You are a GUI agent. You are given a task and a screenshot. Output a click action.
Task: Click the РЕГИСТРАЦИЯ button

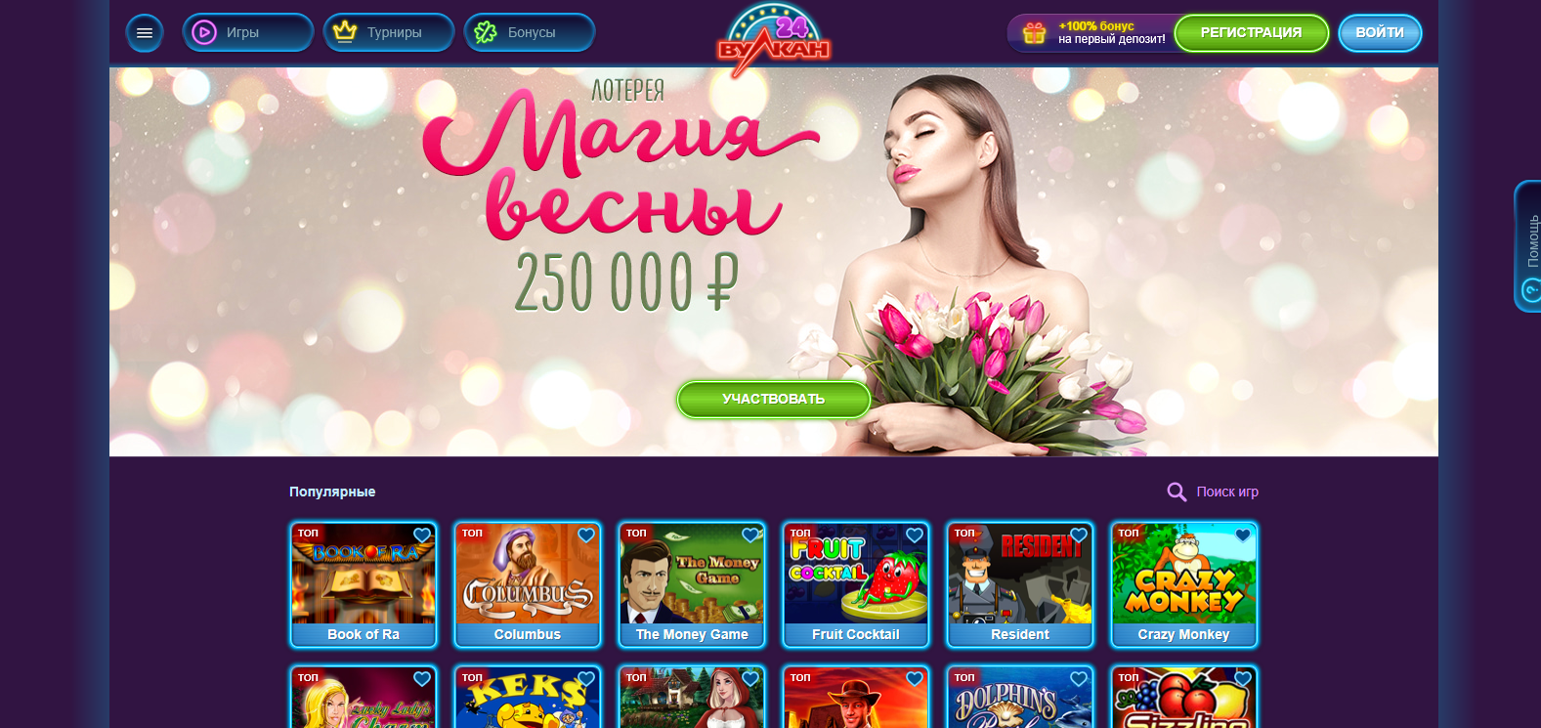(x=1251, y=33)
